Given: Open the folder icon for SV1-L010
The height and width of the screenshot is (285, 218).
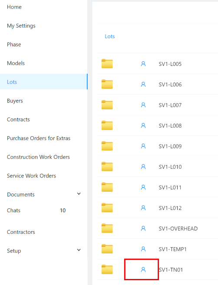Looking at the screenshot, I should (107, 167).
